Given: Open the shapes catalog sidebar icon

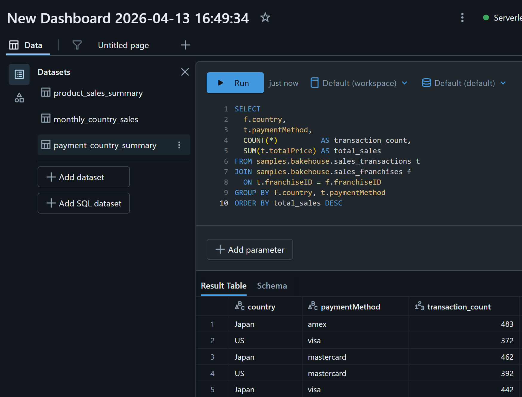Looking at the screenshot, I should pos(19,98).
